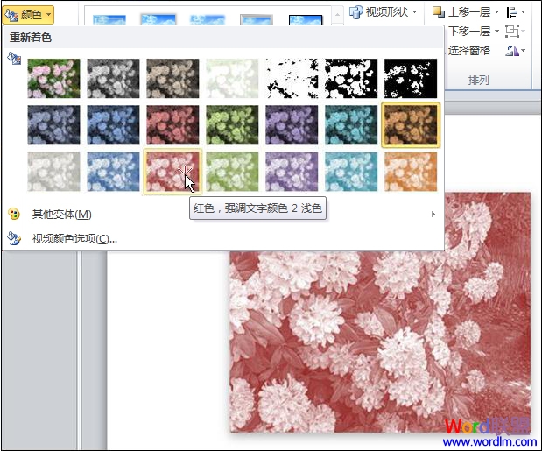Choose the Washout recolor preset
Image resolution: width=542 pixels, height=451 pixels.
click(x=232, y=78)
